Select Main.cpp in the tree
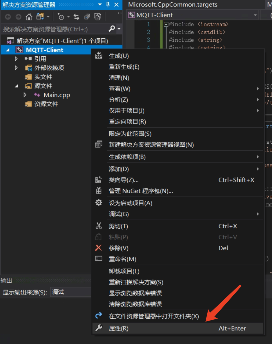The height and width of the screenshot is (344, 272). [57, 95]
